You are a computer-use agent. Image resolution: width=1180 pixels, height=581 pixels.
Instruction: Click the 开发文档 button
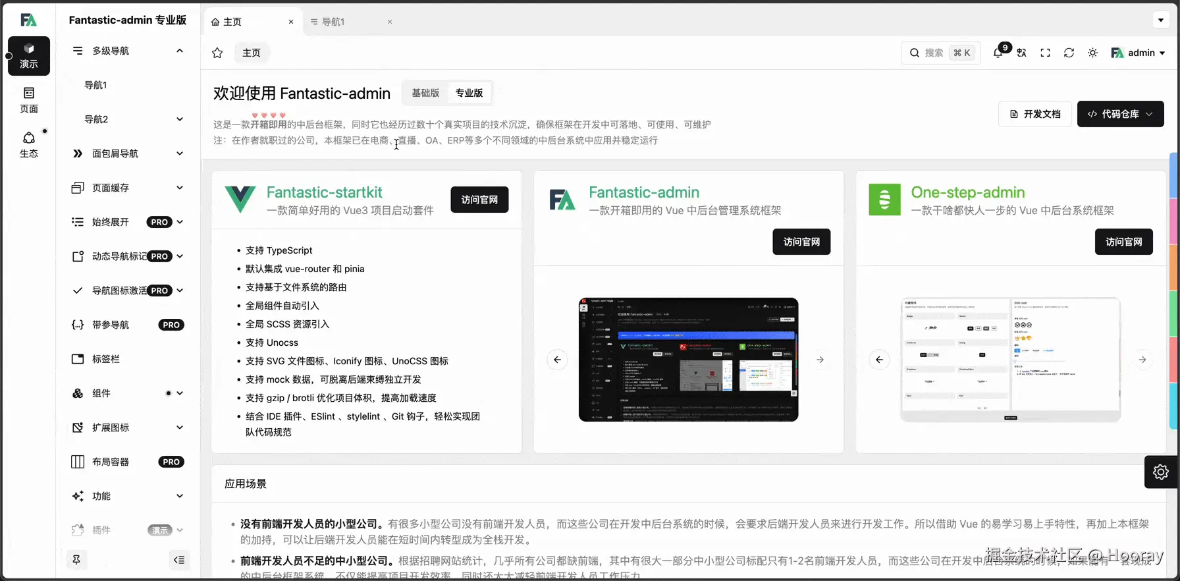1035,114
